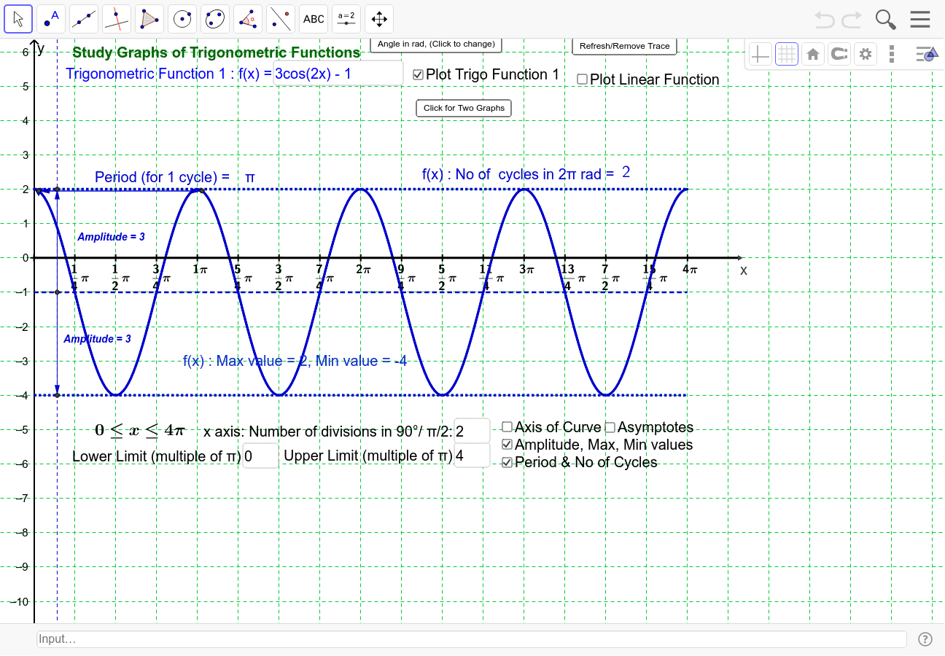Select the ABC Text tool
Viewport: 945px width, 656px height.
point(314,19)
